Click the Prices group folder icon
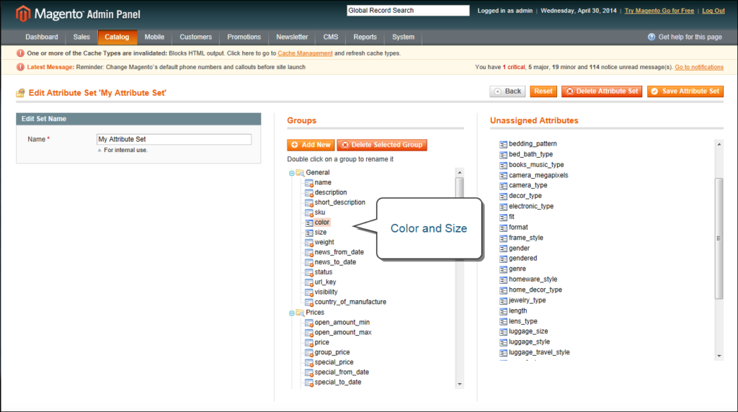Viewport: 738px width, 412px height. coord(300,313)
